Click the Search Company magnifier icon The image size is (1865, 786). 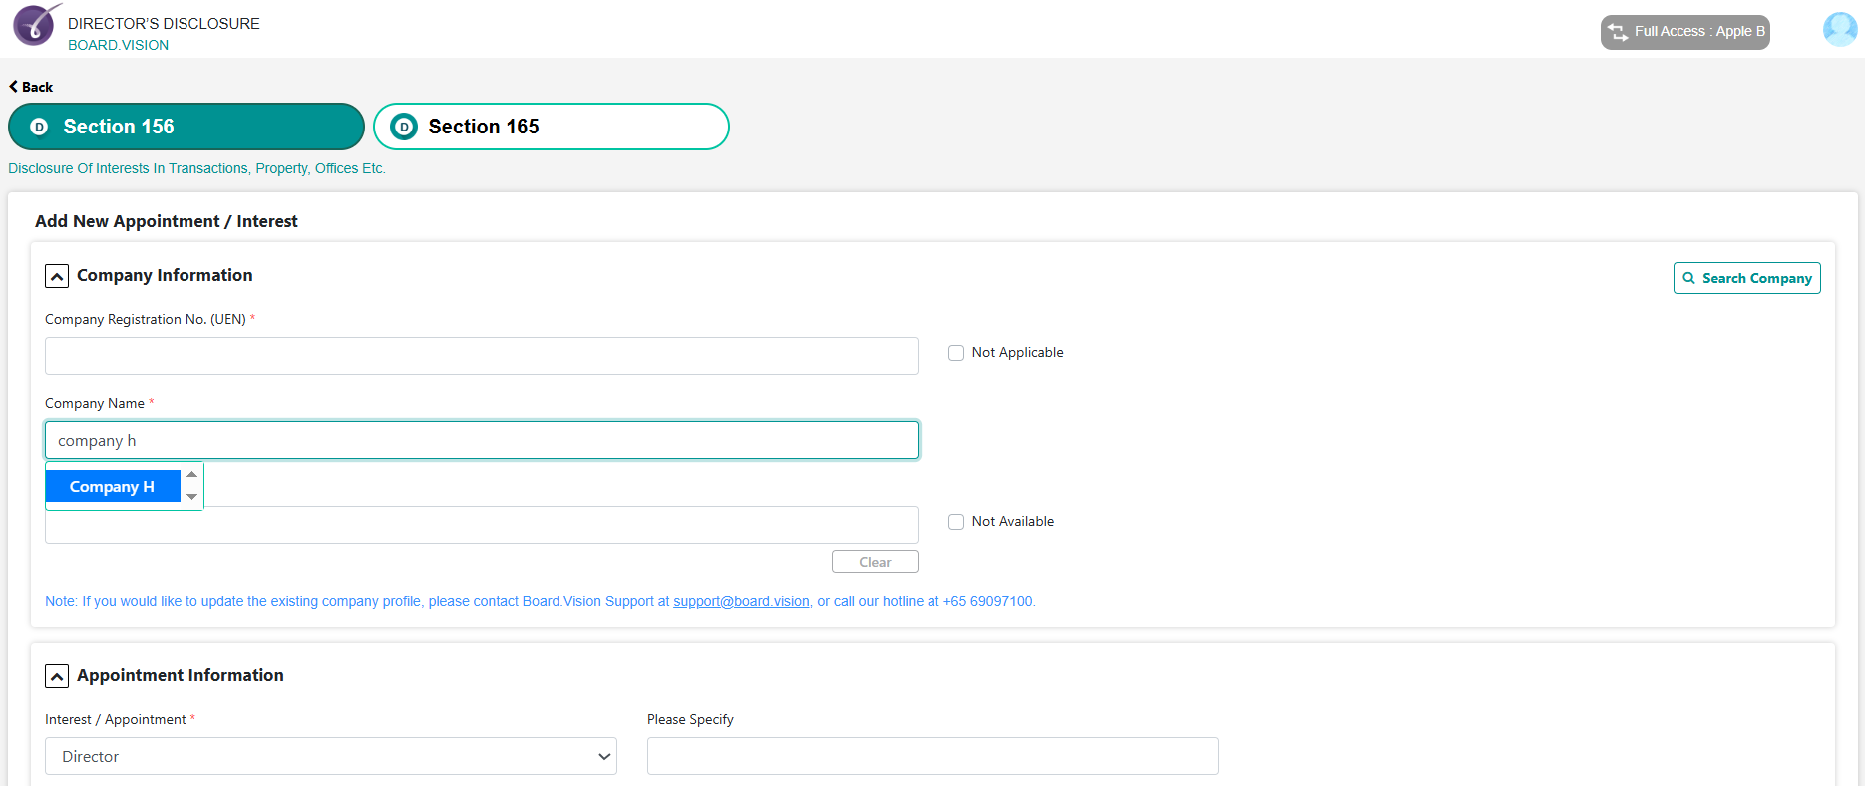pos(1688,278)
